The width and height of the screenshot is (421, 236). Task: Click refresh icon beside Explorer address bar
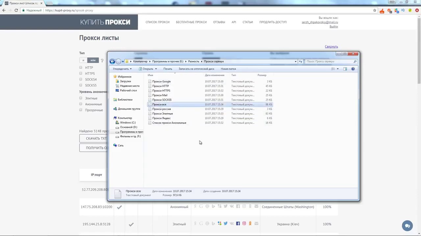[x=300, y=61]
